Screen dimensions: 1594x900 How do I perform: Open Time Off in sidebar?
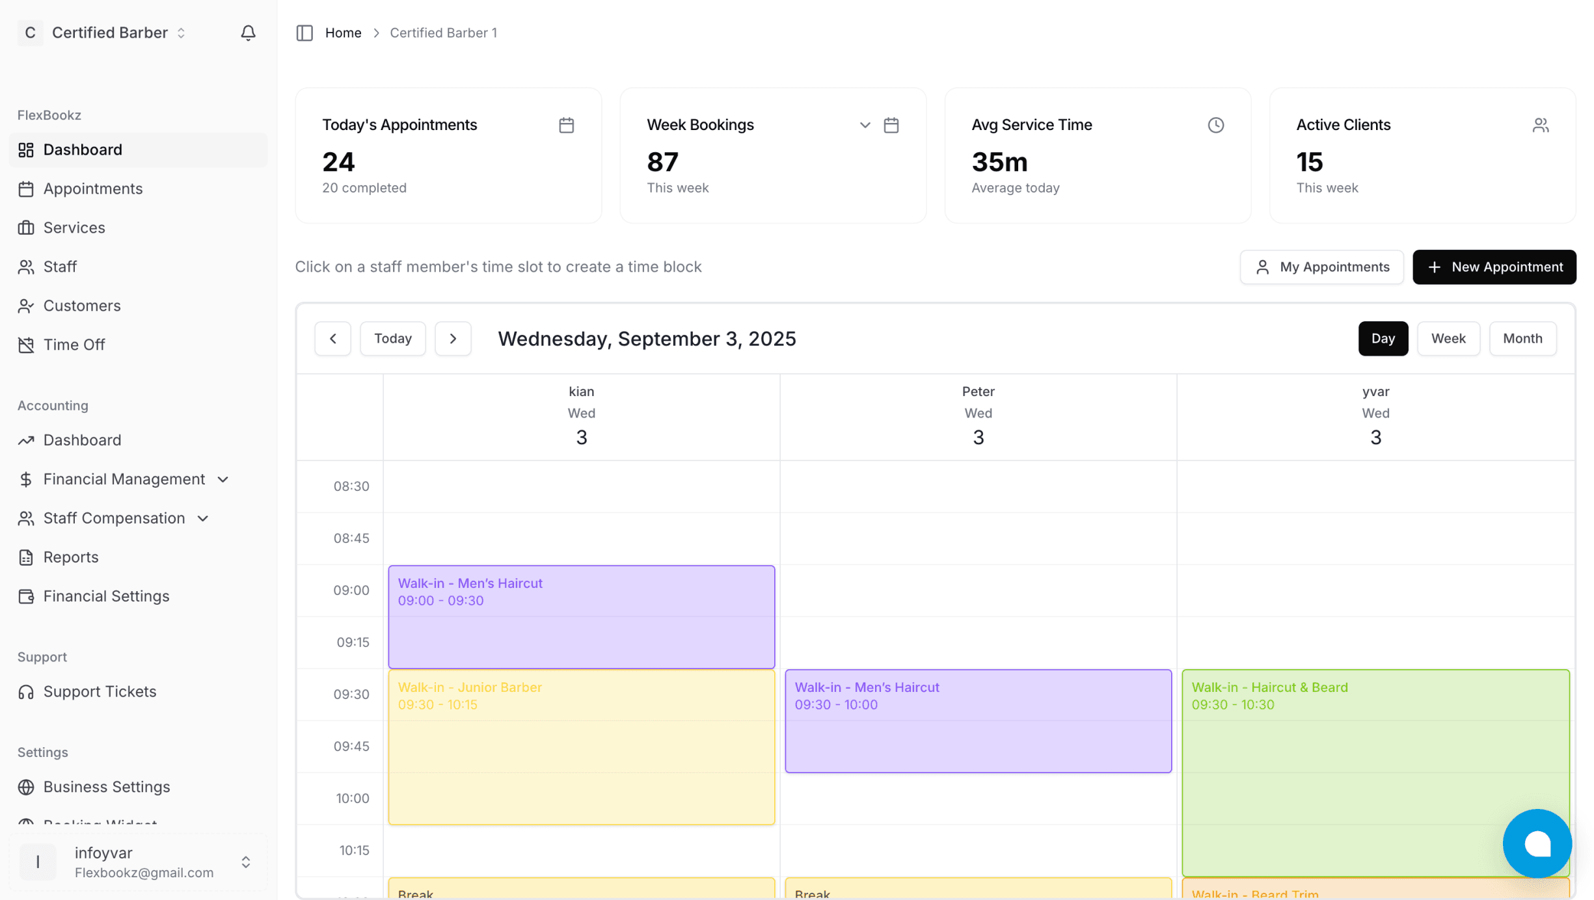point(74,345)
